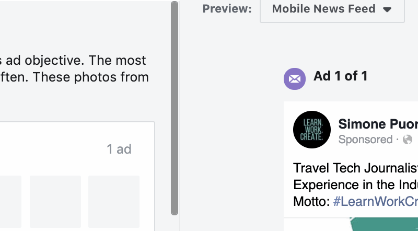The height and width of the screenshot is (231, 418).
Task: Click the "Experience in the Indu" text line
Action: click(x=355, y=184)
